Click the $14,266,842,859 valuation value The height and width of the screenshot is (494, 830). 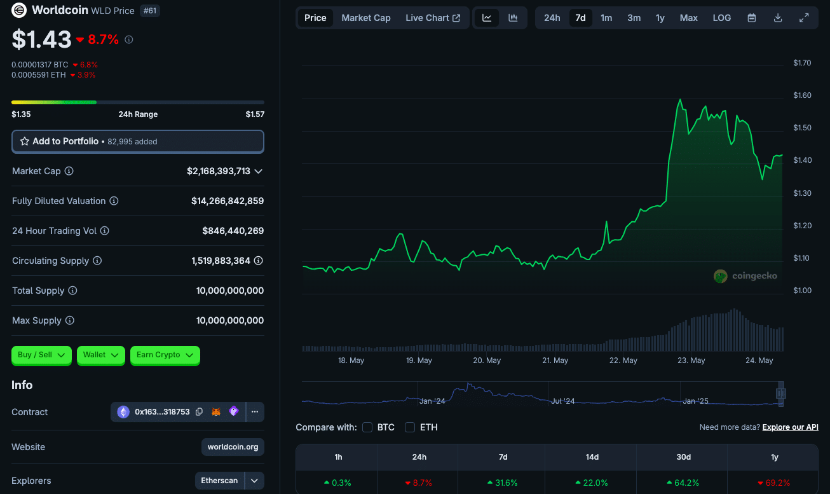tap(228, 201)
